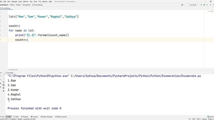
Task: Click the '5.Sathya' output line
Action: point(14,99)
